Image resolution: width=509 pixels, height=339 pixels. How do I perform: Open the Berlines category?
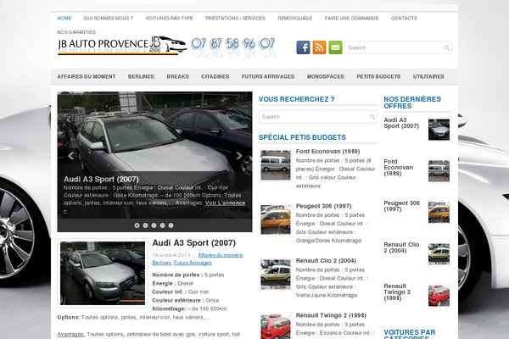(x=141, y=76)
